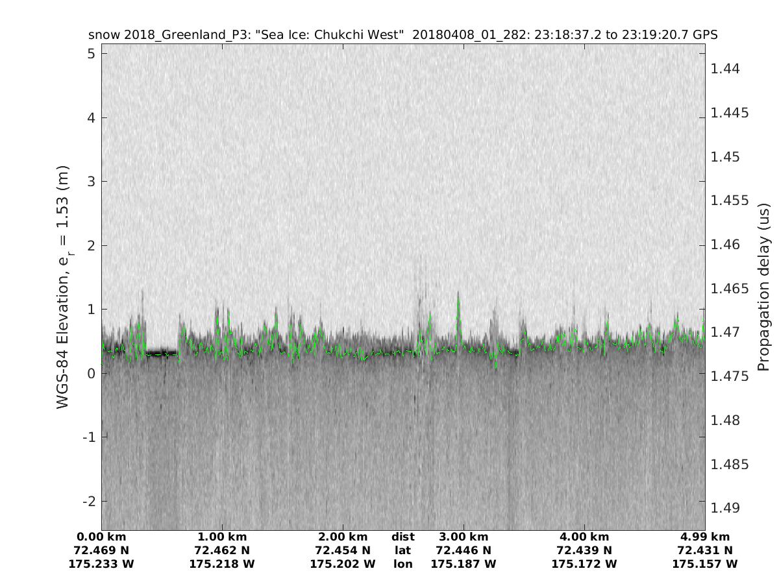The height and width of the screenshot is (584, 779).
Task: Click the "Propagation delay (us)" axis label
Action: point(765,287)
